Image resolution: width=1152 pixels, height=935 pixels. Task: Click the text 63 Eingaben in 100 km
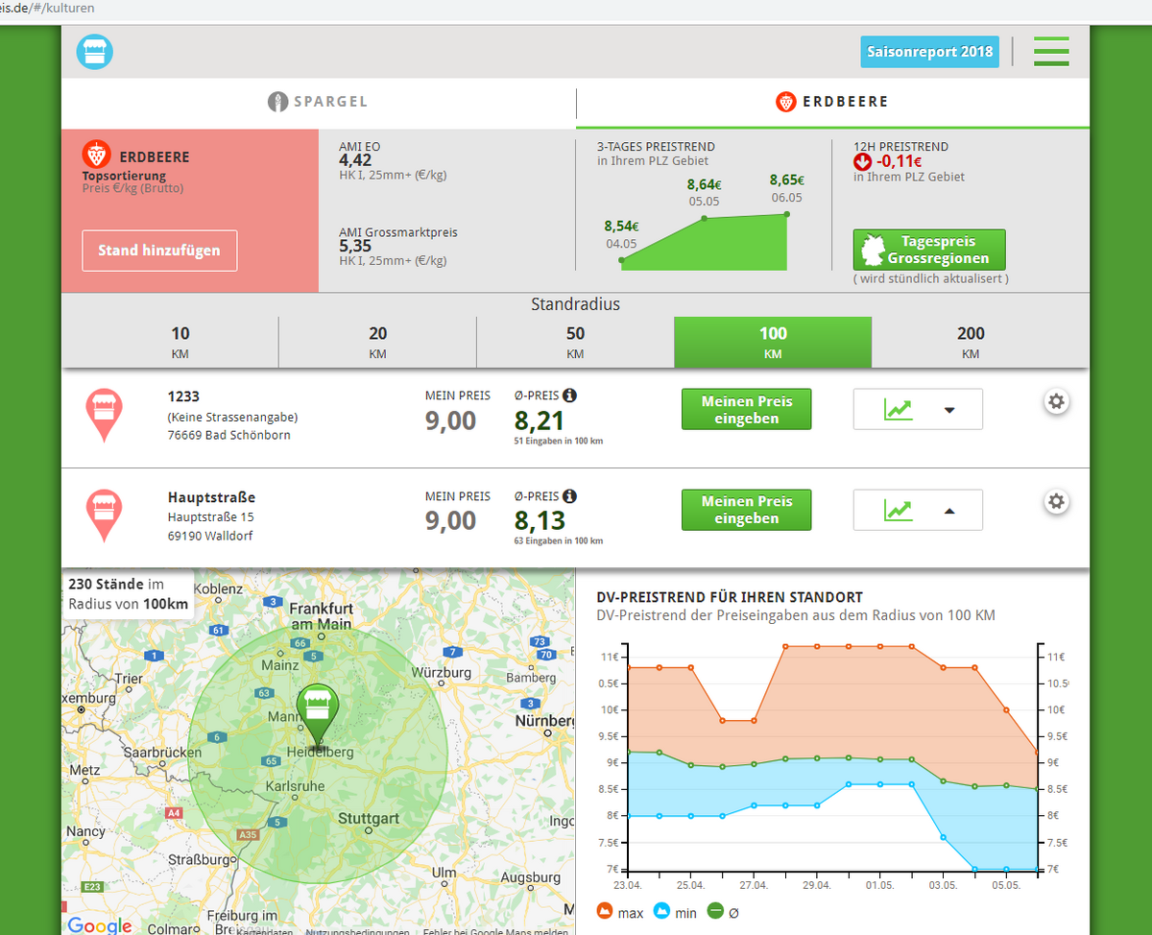click(559, 541)
